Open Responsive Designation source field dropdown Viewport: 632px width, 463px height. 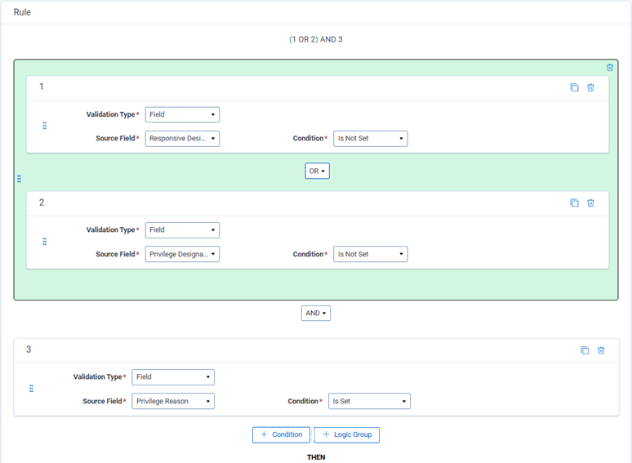click(x=182, y=139)
